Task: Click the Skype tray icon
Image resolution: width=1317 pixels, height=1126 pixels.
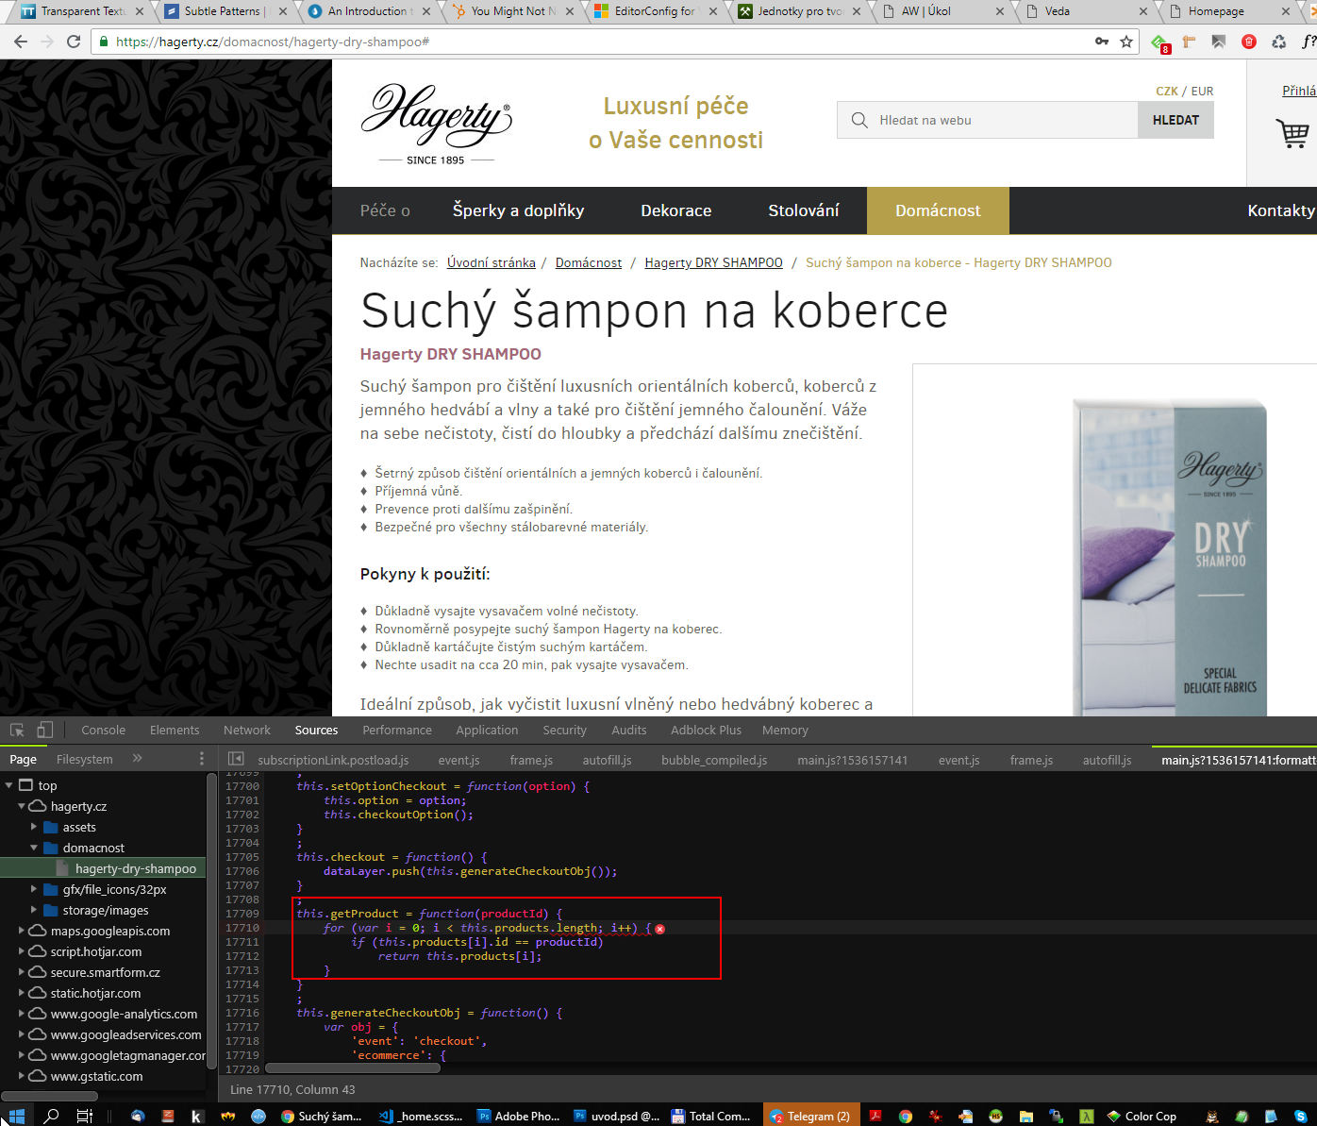Action: click(x=1300, y=1116)
